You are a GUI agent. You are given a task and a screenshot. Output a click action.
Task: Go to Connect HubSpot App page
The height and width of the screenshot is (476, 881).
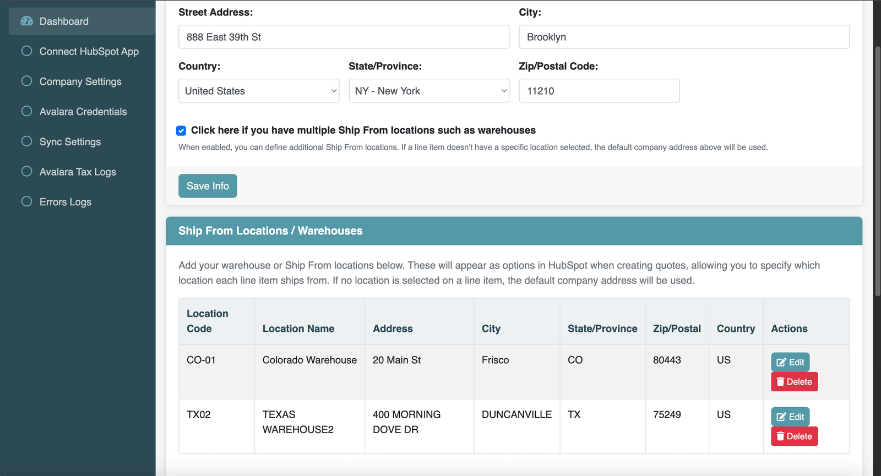(x=82, y=51)
